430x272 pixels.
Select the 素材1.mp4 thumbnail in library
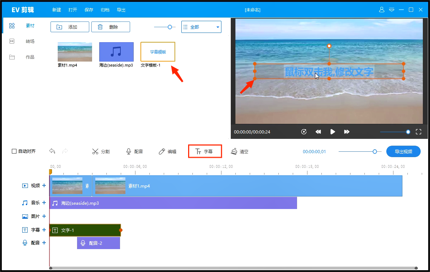[x=75, y=52]
